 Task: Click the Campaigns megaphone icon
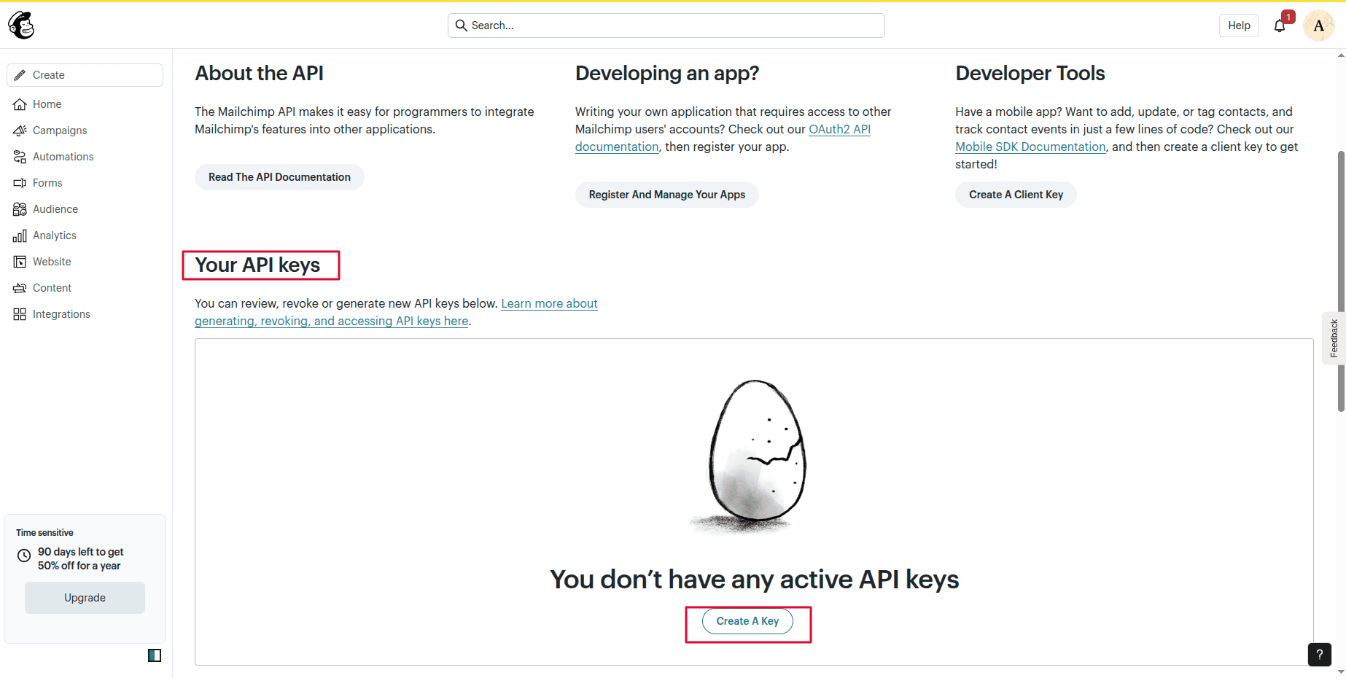coord(20,130)
